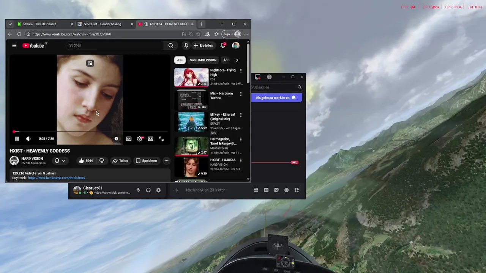Viewport: 486px width, 273px height.
Task: Show more filter chips with the arrow
Action: tap(237, 60)
